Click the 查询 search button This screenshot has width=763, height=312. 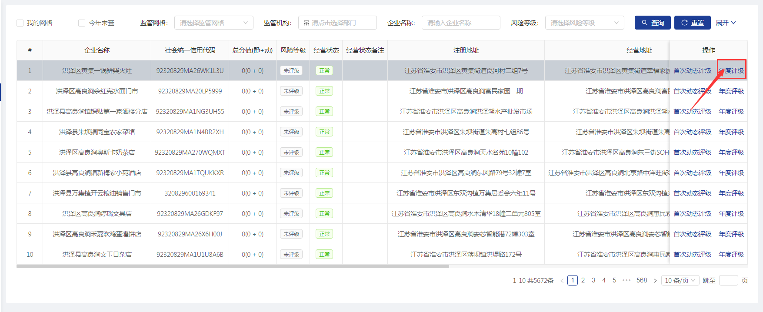(653, 23)
